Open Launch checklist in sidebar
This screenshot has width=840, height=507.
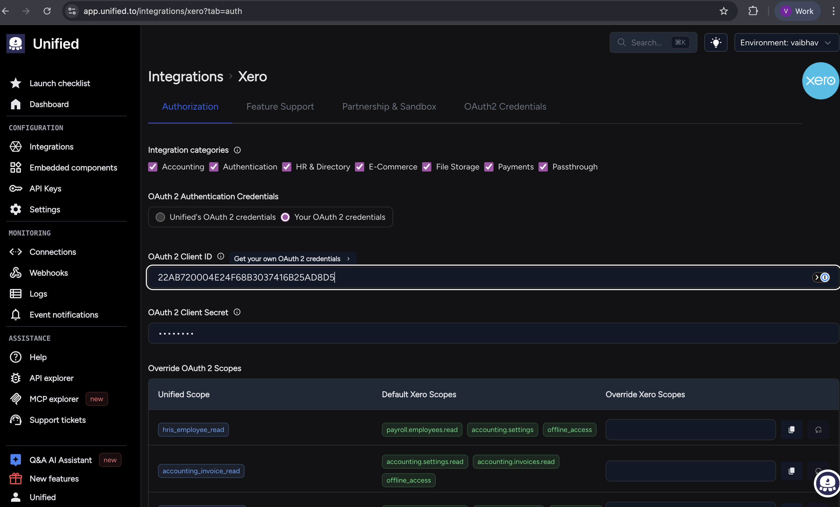(60, 83)
